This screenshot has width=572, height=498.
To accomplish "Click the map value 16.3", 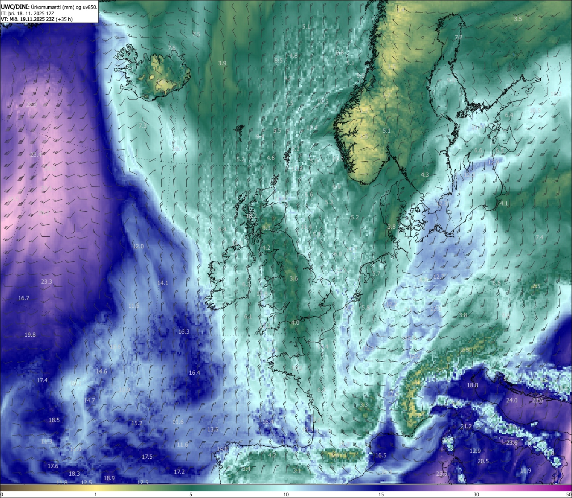I will tap(184, 332).
